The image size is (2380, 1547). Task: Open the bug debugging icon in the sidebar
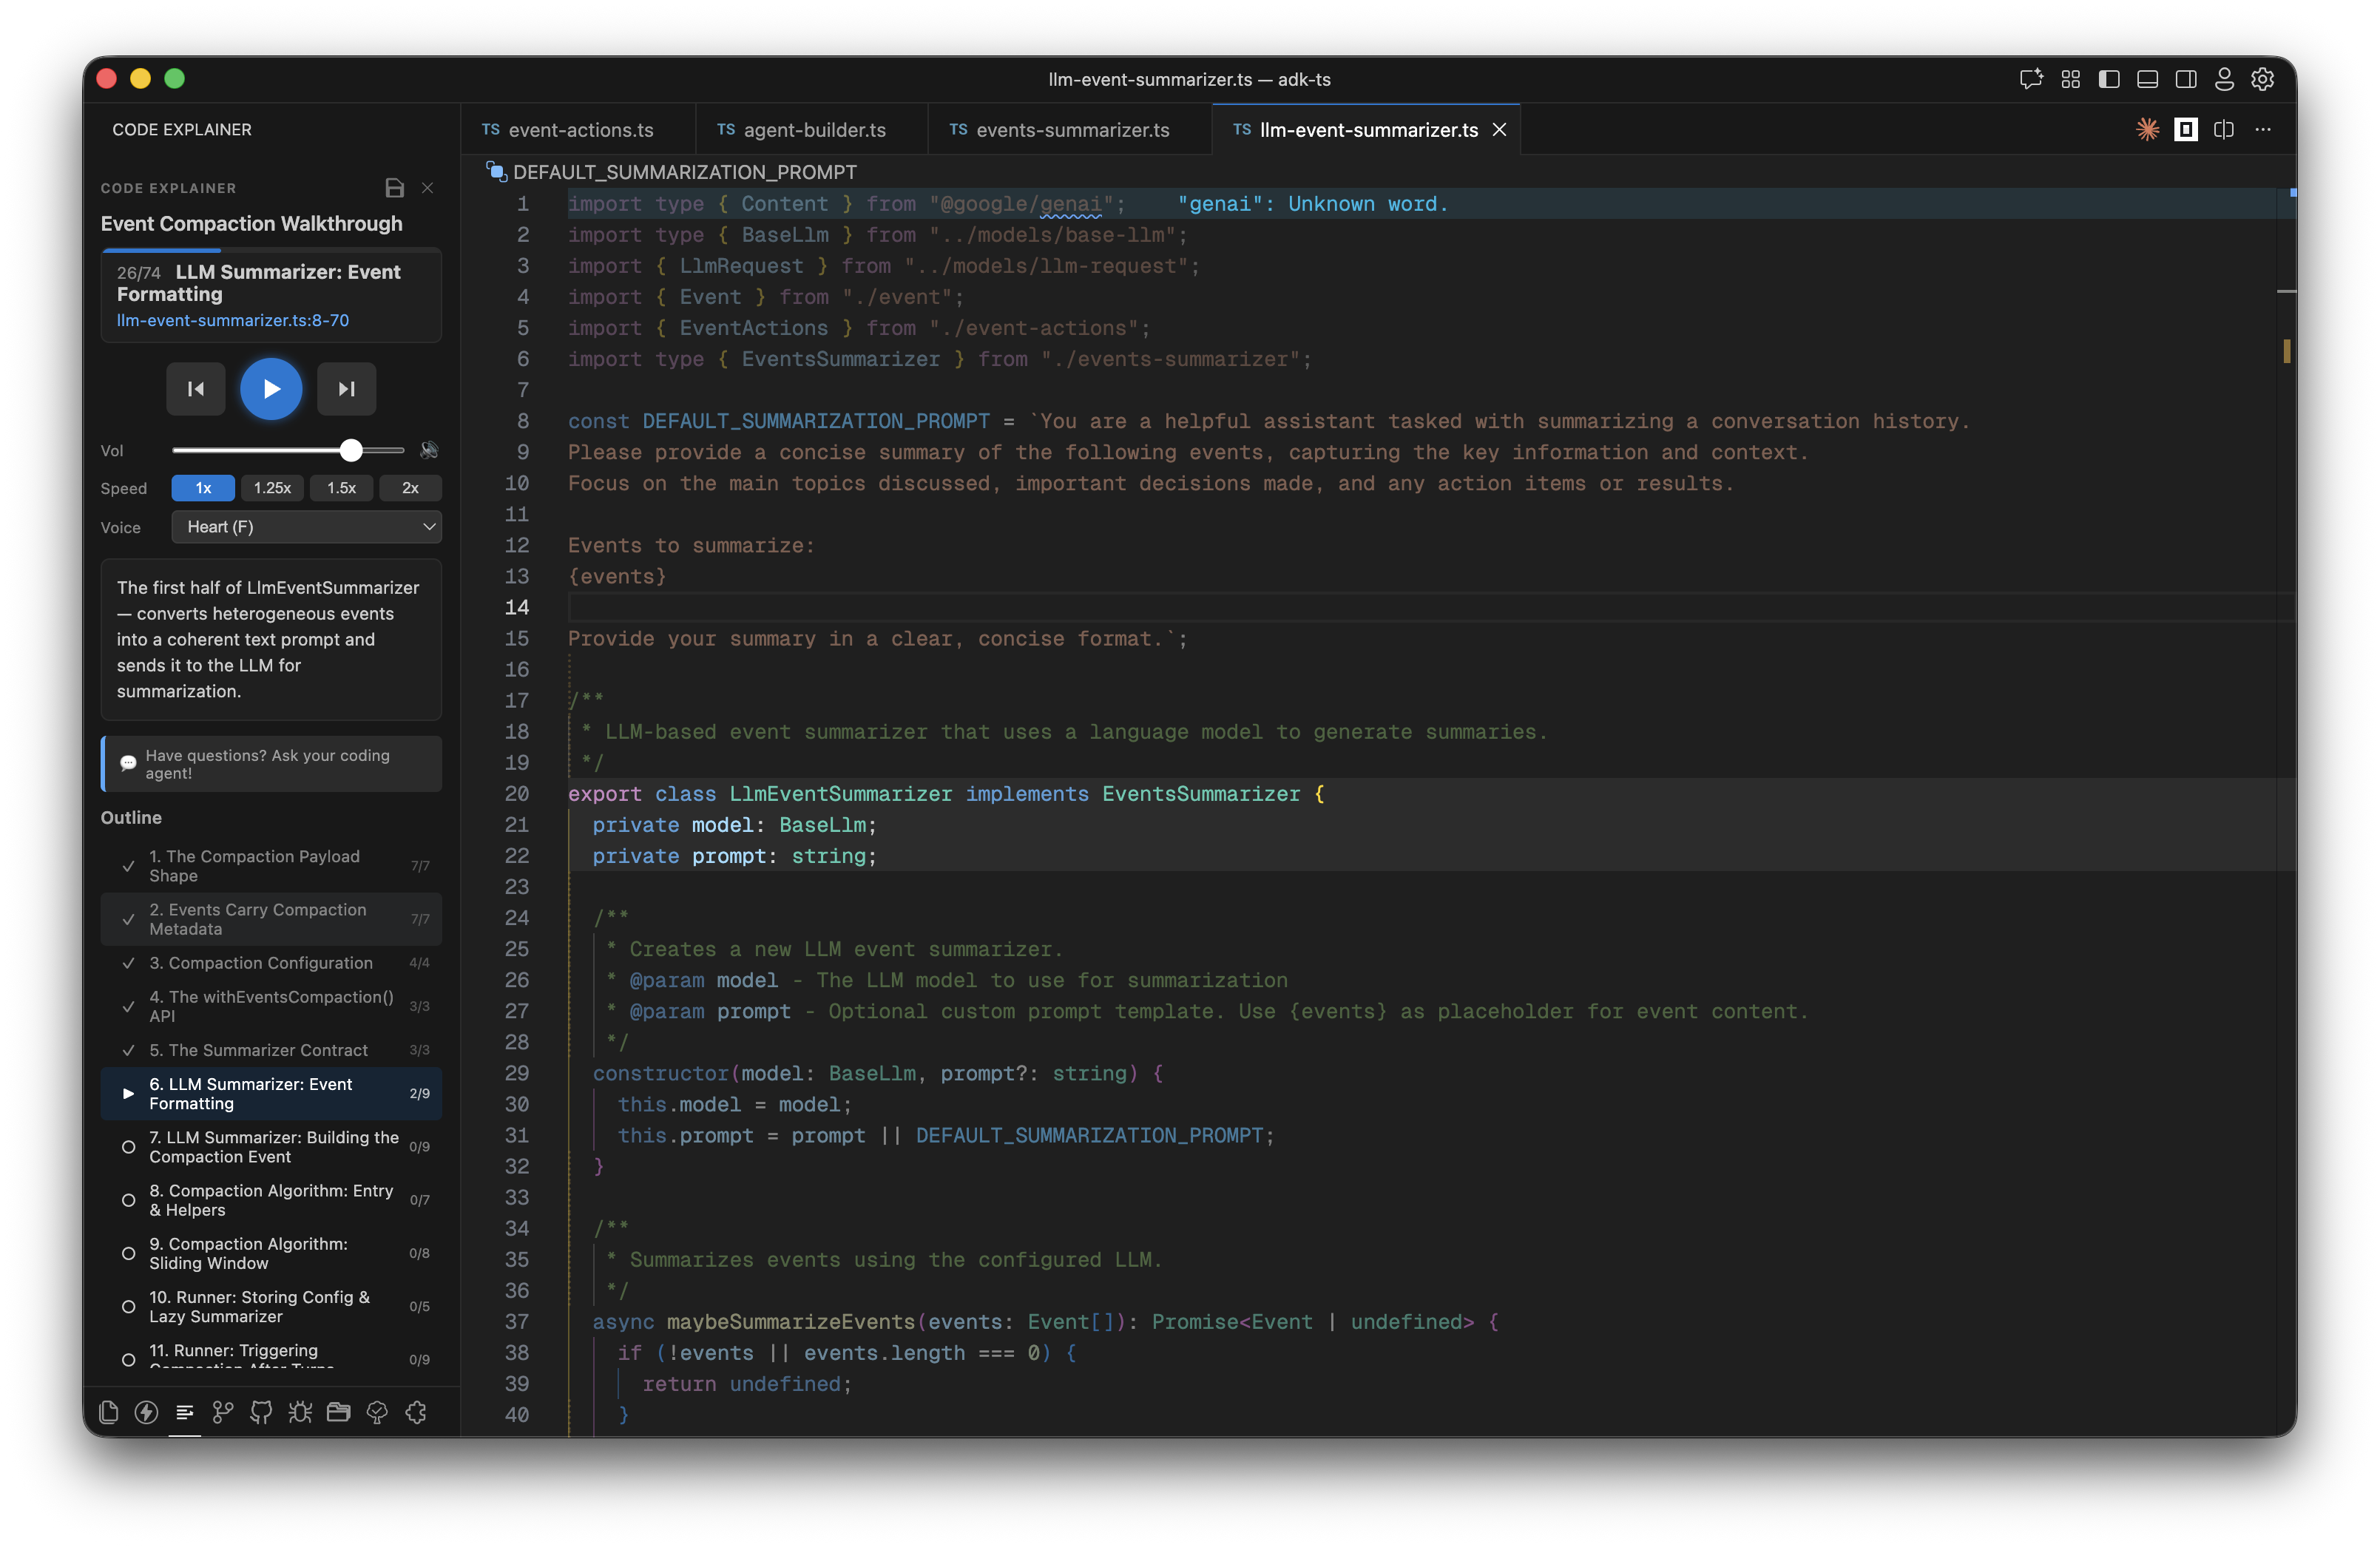tap(299, 1412)
